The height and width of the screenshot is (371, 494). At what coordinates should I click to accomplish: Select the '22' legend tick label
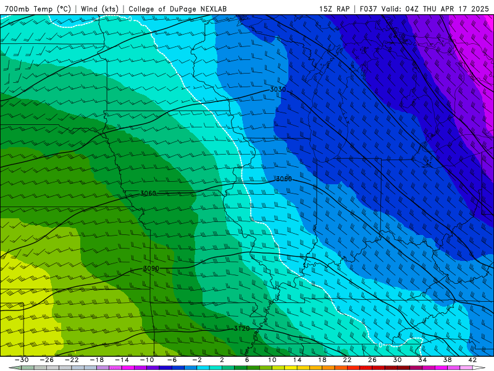pyautogui.click(x=347, y=360)
